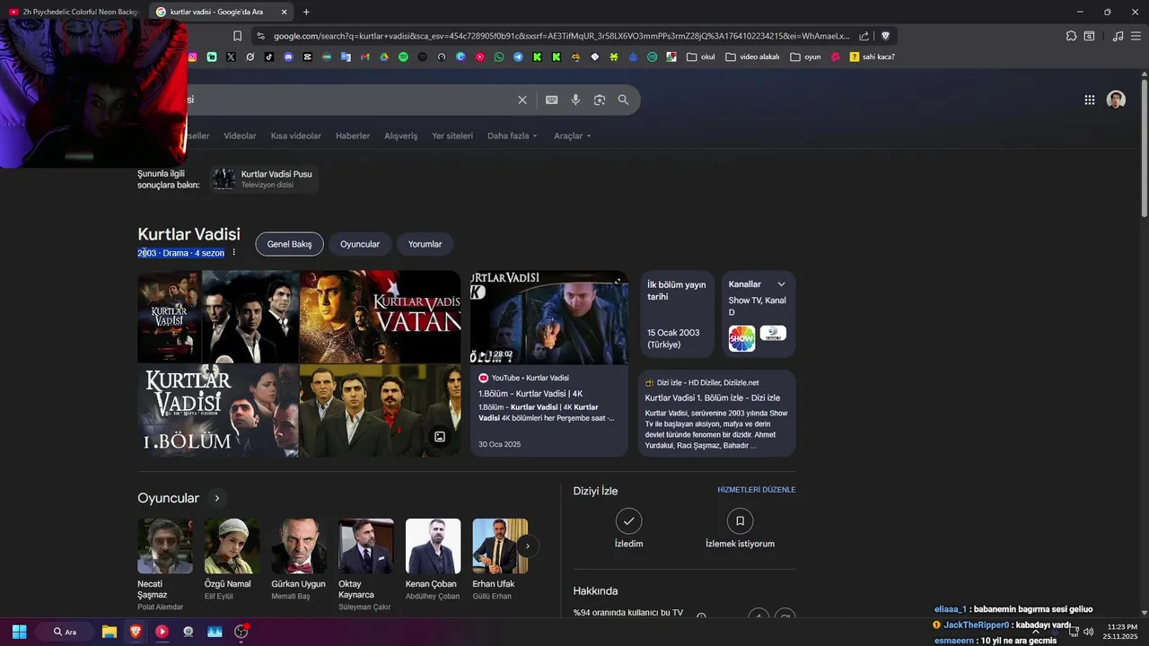
Task: Open the 'sahi kaca?' bookmark
Action: tap(872, 57)
